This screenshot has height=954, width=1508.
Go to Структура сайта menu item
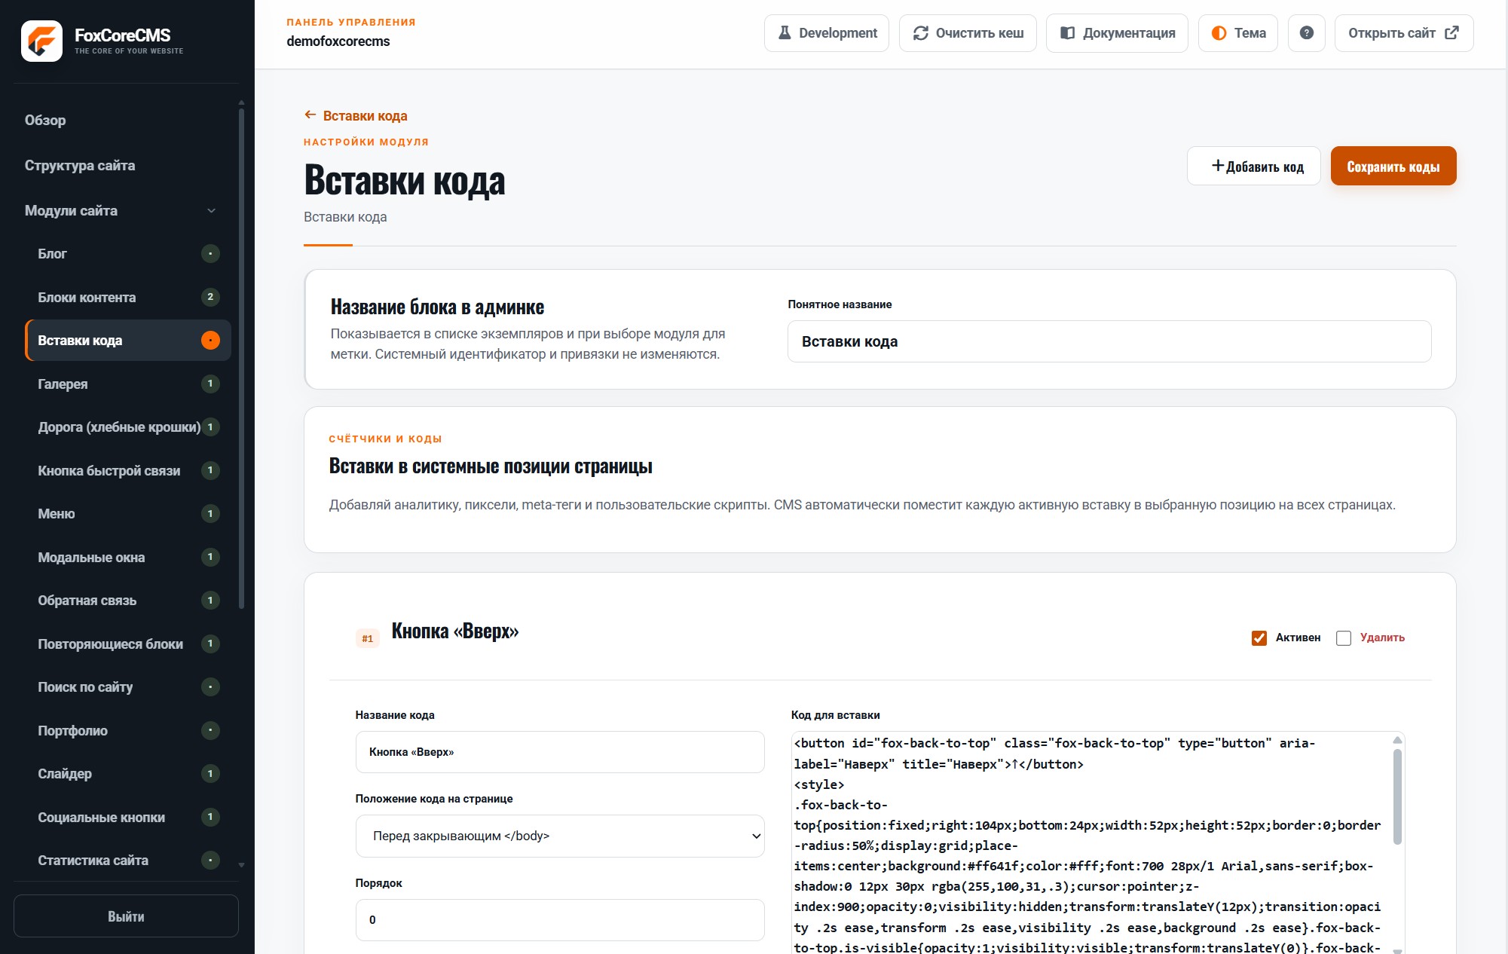click(80, 166)
